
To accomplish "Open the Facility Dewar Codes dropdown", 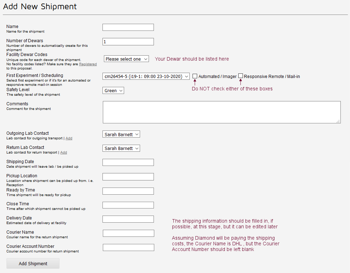I will tap(126, 59).
